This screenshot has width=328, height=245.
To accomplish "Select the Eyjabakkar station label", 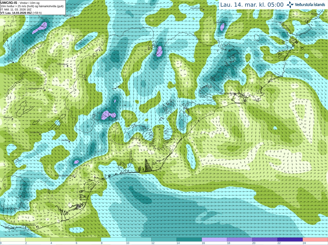I will tap(219, 22).
